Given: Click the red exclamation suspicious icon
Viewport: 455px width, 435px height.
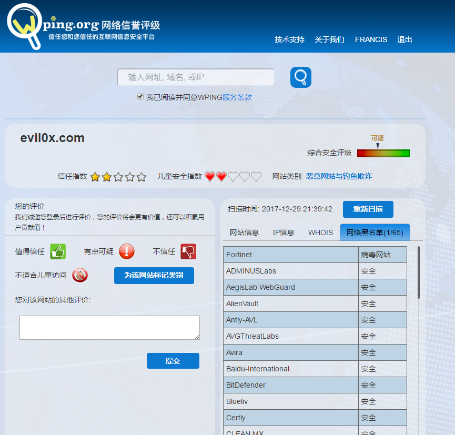Looking at the screenshot, I should 127,251.
